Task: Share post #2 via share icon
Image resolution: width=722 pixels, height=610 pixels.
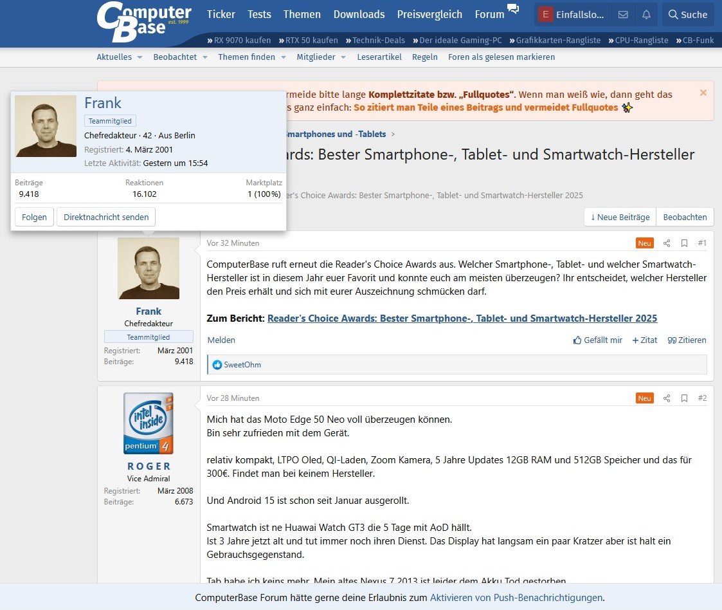Action: click(666, 398)
